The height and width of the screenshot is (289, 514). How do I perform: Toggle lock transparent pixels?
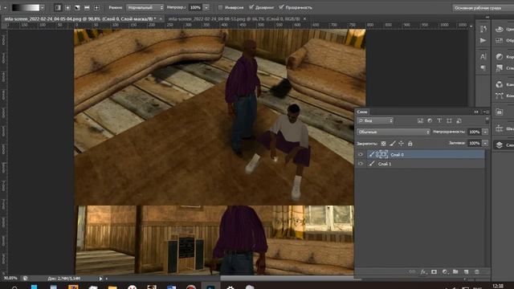(383, 144)
